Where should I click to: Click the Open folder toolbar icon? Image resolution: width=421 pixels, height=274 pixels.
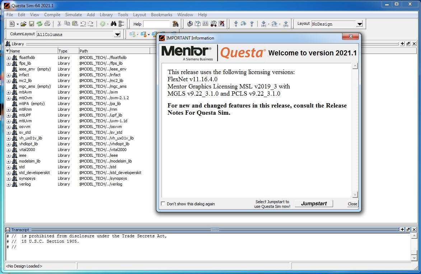(x=24, y=24)
